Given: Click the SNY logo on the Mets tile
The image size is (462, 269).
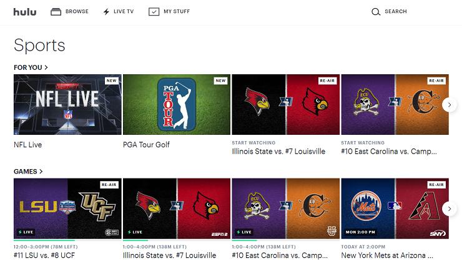Looking at the screenshot, I should [x=438, y=233].
